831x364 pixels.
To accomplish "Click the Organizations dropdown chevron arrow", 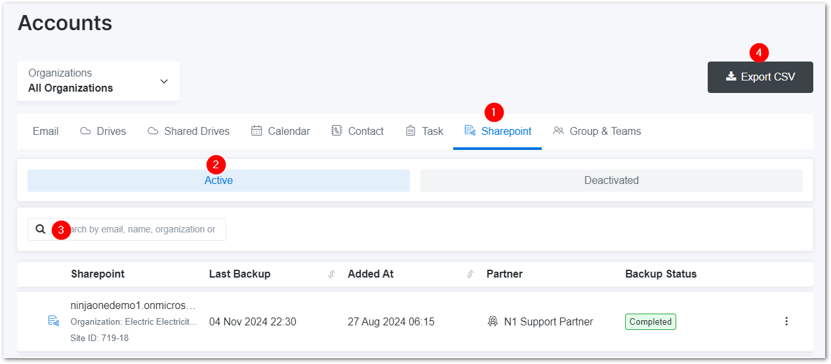I will tap(164, 81).
